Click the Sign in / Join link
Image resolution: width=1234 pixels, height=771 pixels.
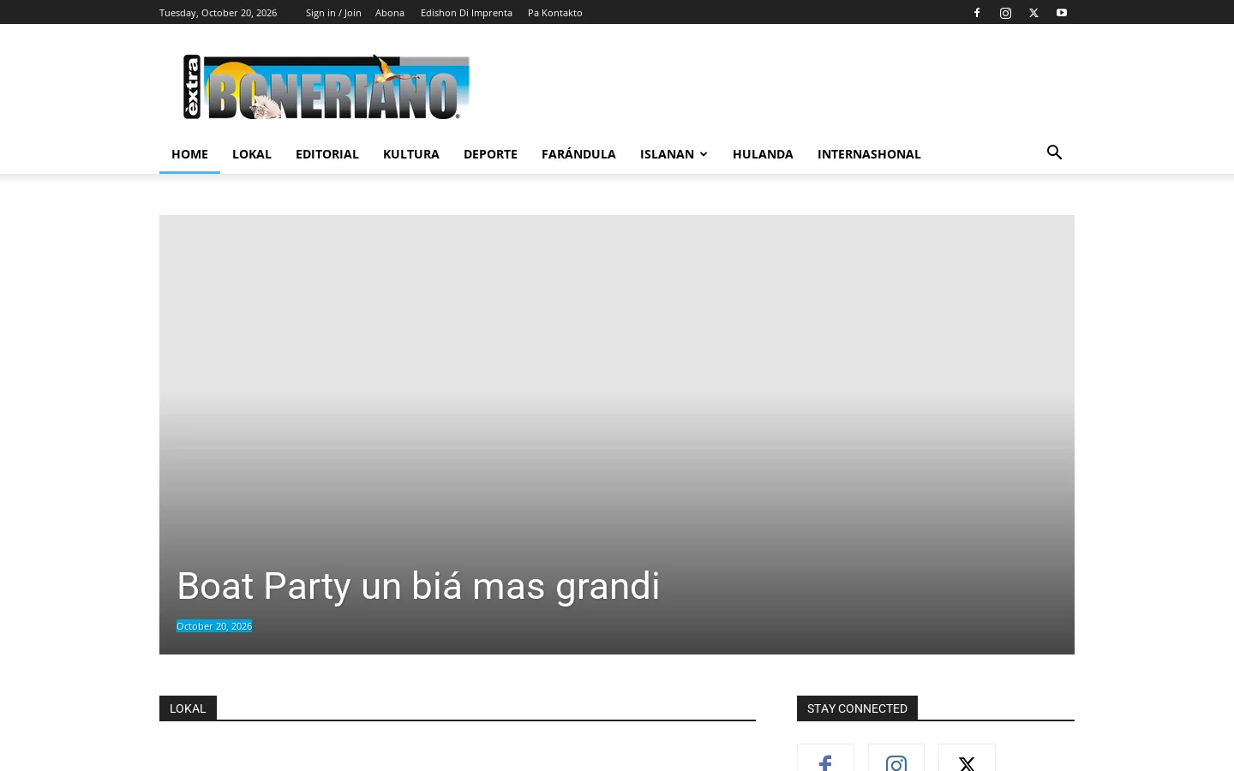(333, 12)
